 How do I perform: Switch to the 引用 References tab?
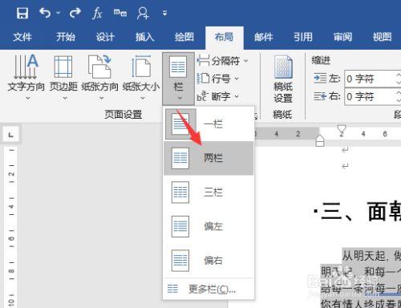[303, 37]
